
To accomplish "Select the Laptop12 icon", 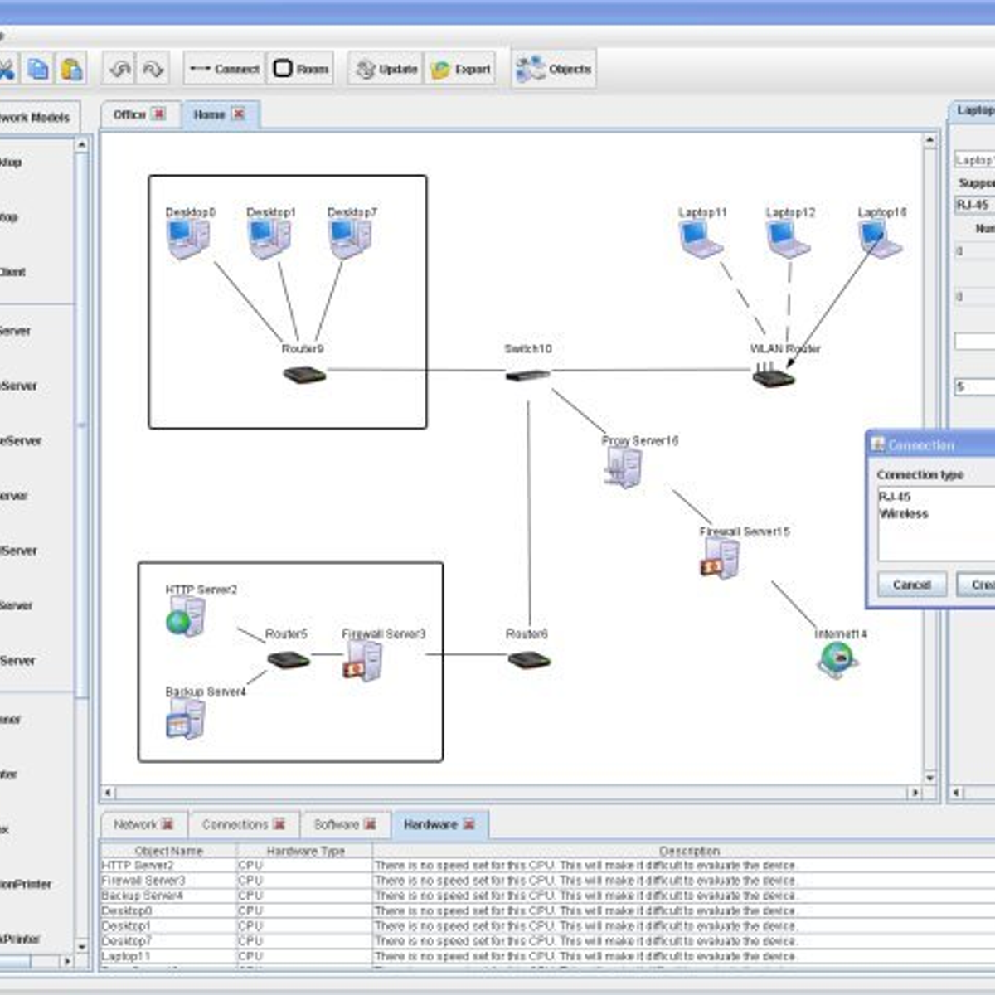I will [x=789, y=240].
